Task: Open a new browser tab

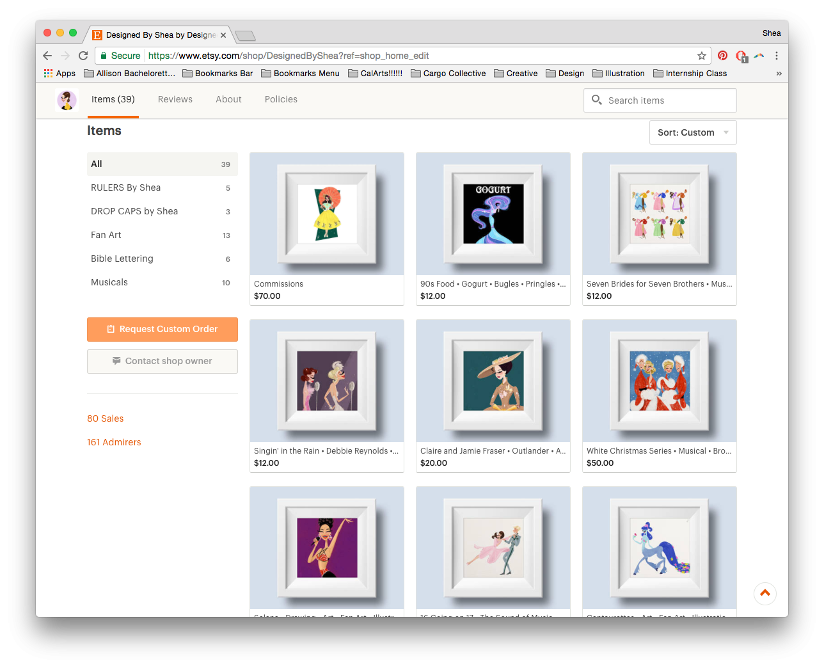Action: coord(246,36)
